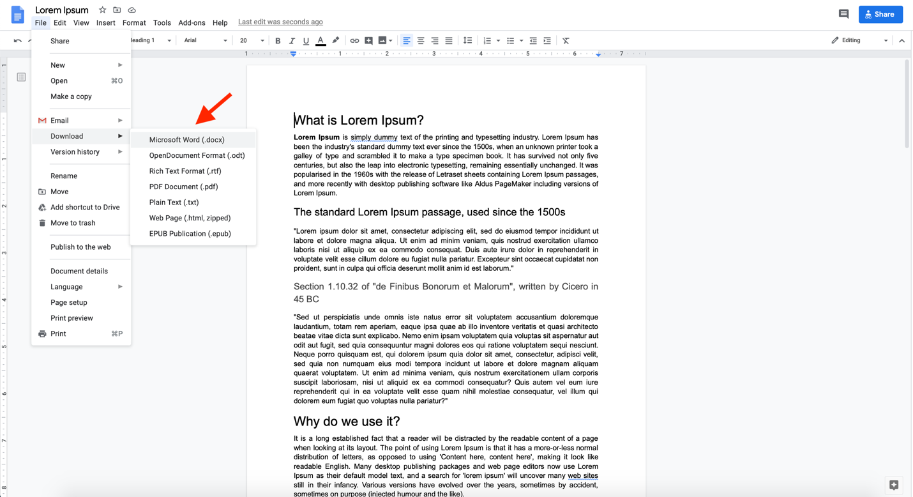Select Move to trash
This screenshot has height=497, width=913.
click(81, 223)
